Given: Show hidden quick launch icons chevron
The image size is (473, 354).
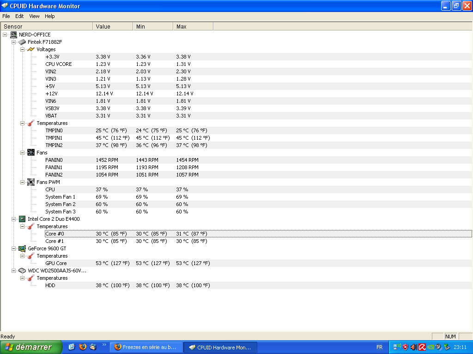Looking at the screenshot, I should point(104,345).
